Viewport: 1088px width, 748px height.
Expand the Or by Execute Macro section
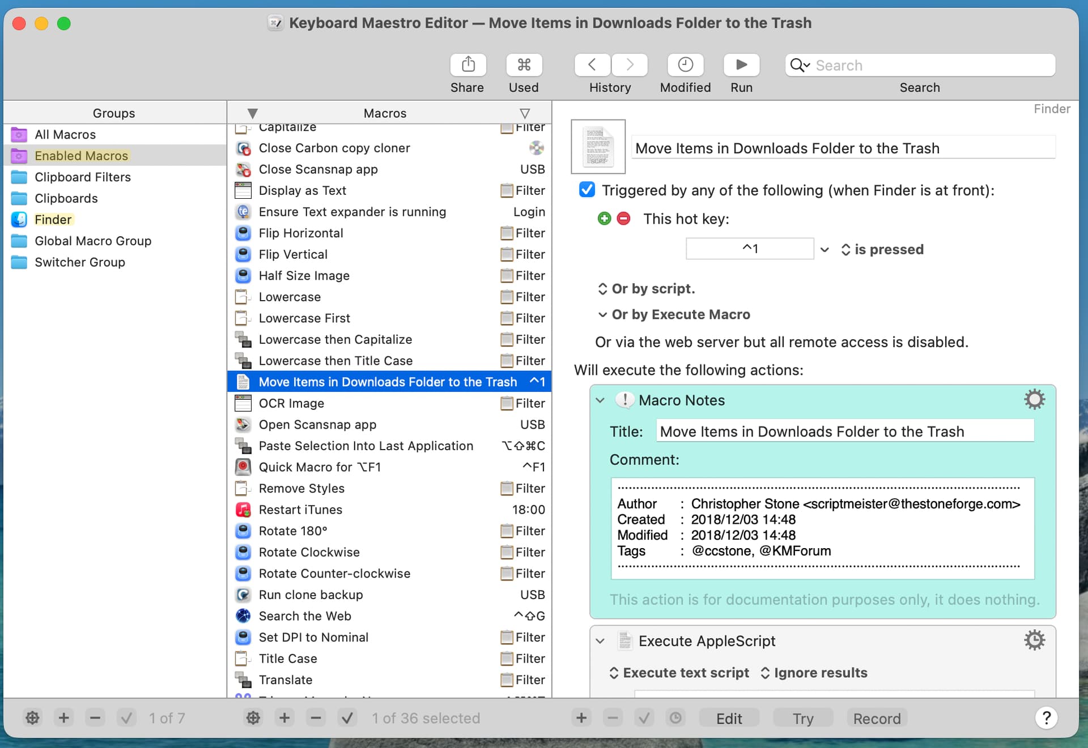602,314
